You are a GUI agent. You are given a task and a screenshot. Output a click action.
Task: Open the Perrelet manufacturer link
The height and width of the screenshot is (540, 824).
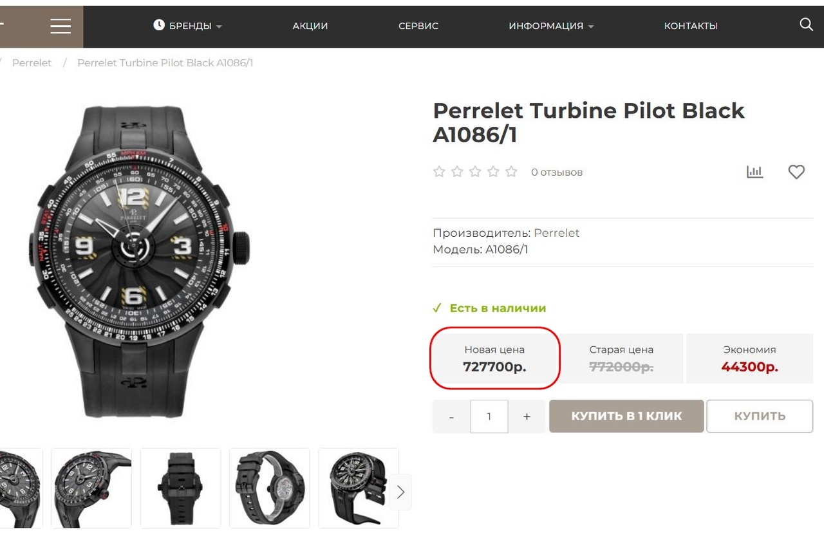pyautogui.click(x=557, y=233)
